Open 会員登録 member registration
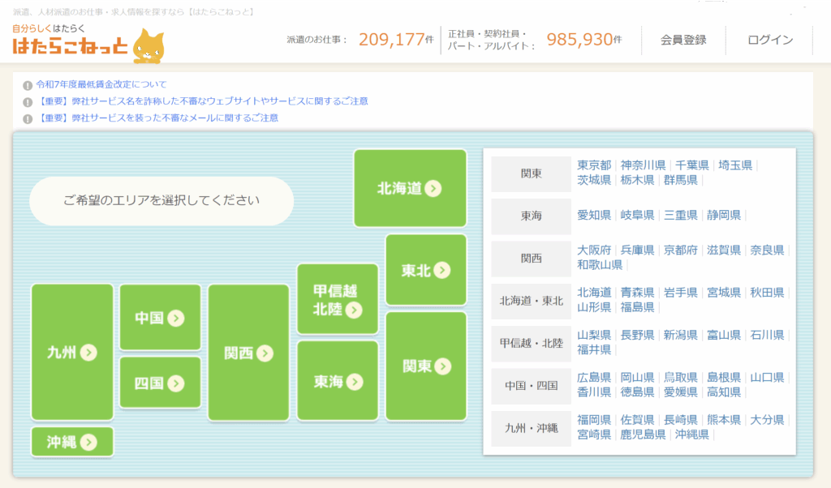The width and height of the screenshot is (831, 488). pos(682,40)
